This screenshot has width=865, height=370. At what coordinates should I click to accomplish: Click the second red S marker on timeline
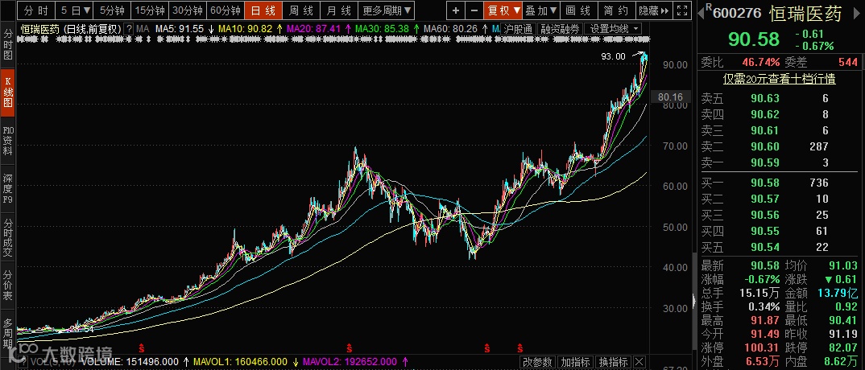[349, 347]
